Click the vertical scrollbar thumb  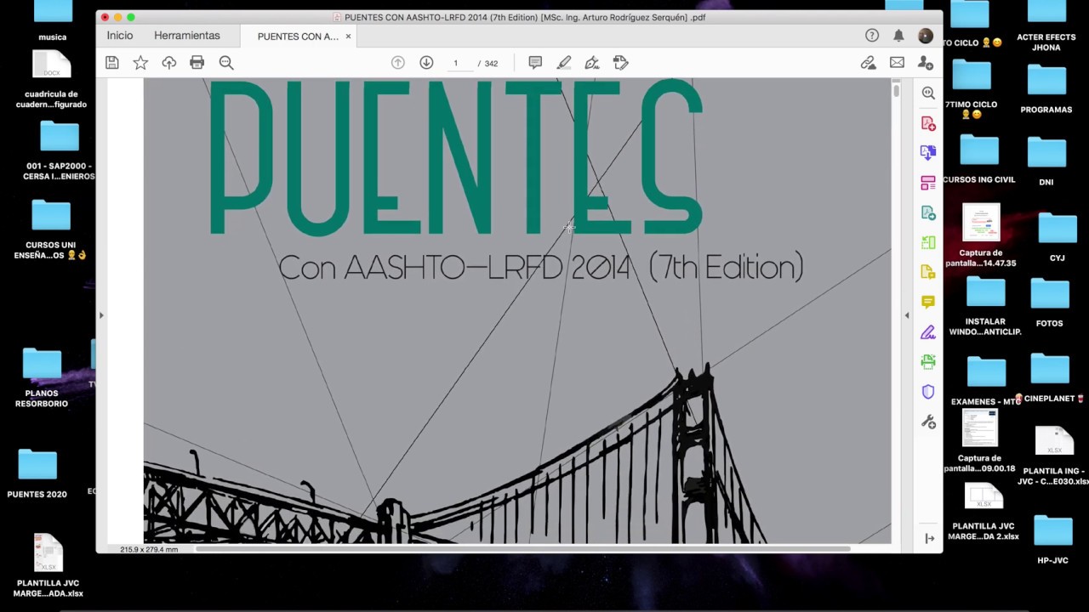click(896, 90)
